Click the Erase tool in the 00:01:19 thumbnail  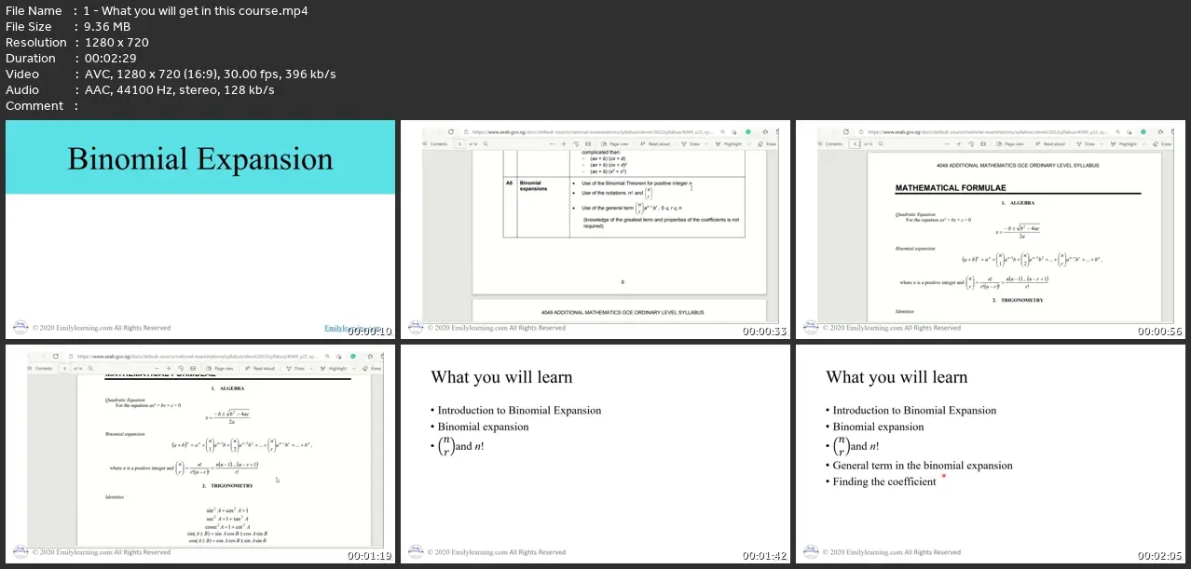(x=372, y=369)
